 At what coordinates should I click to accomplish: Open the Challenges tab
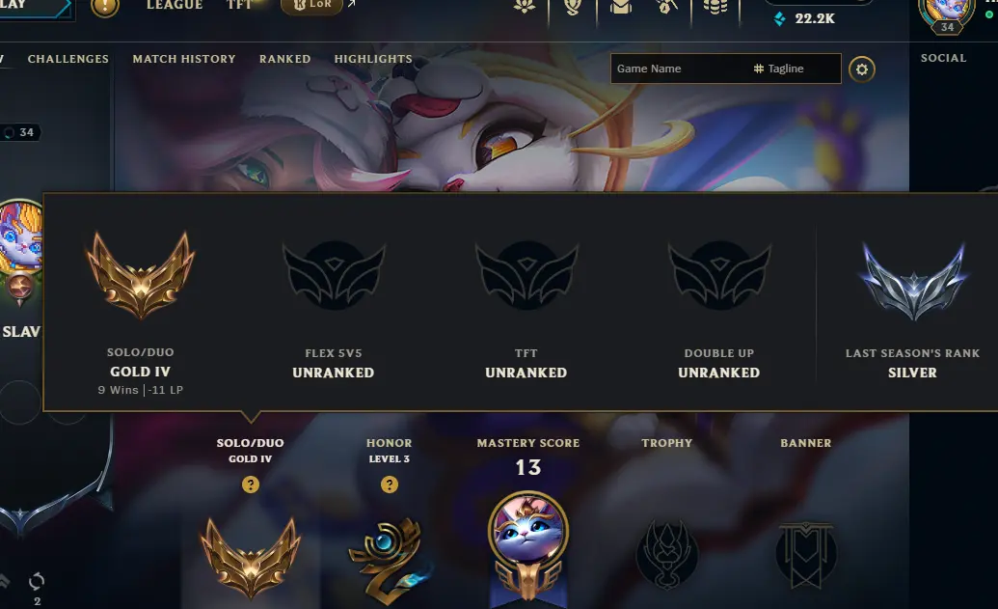[68, 59]
